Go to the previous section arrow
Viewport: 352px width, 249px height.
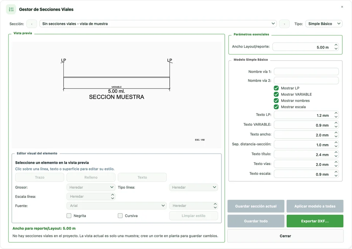pyautogui.click(x=32, y=24)
